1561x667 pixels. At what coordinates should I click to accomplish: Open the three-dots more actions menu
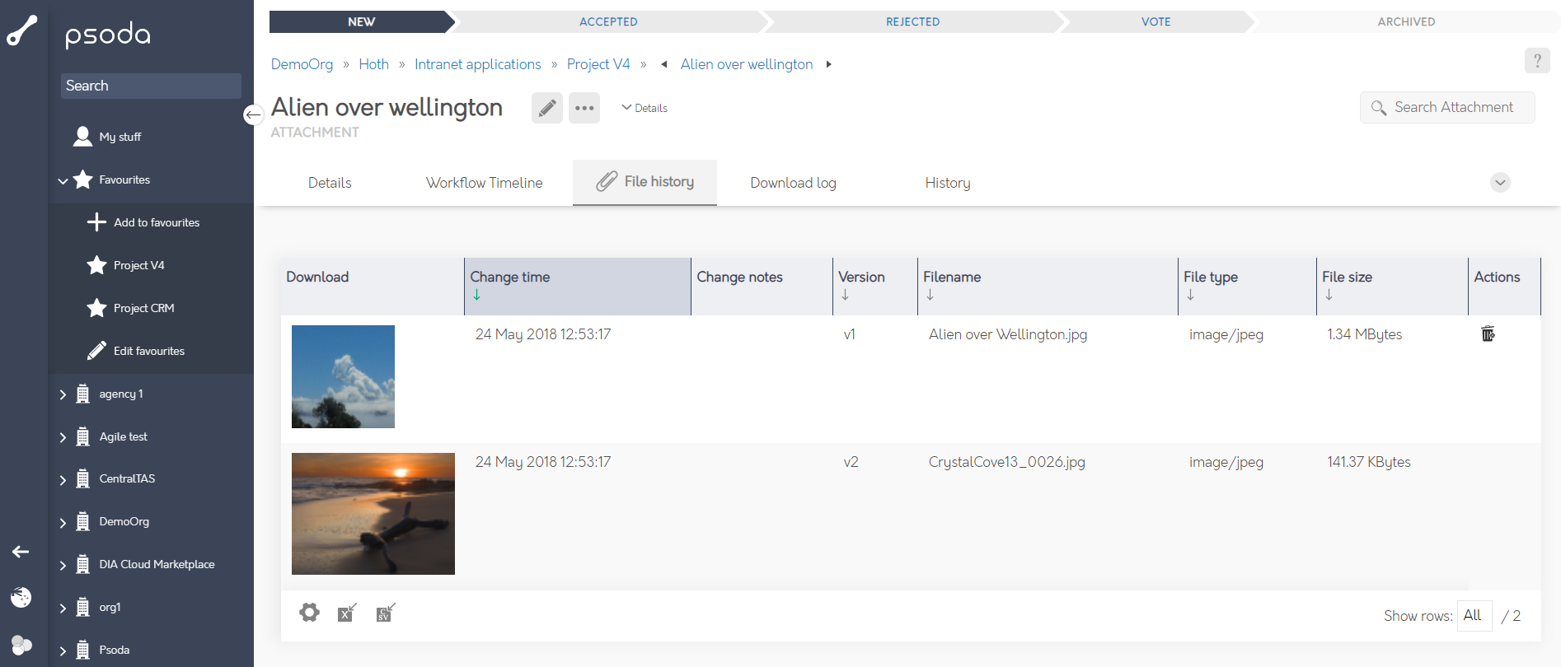click(x=584, y=108)
